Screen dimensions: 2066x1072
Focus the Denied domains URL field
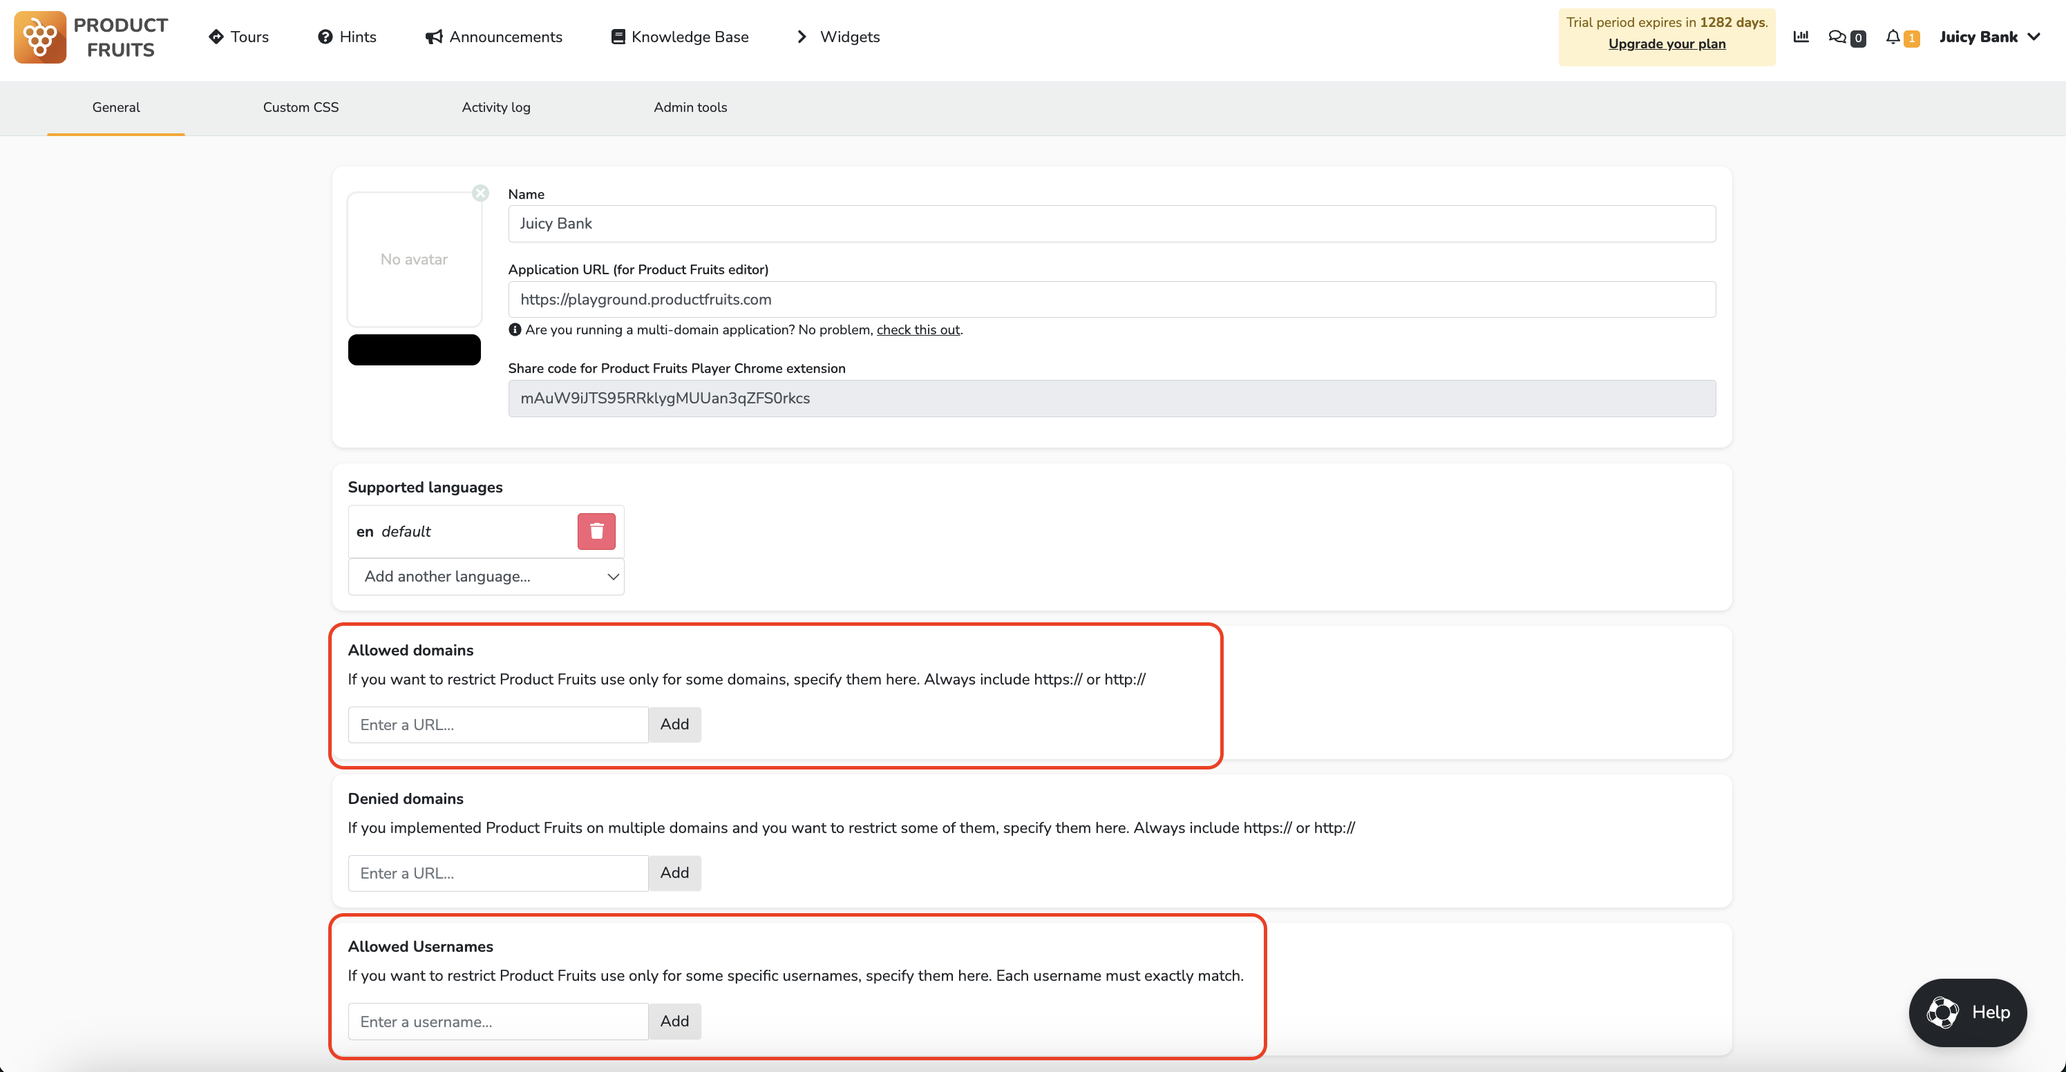click(498, 873)
